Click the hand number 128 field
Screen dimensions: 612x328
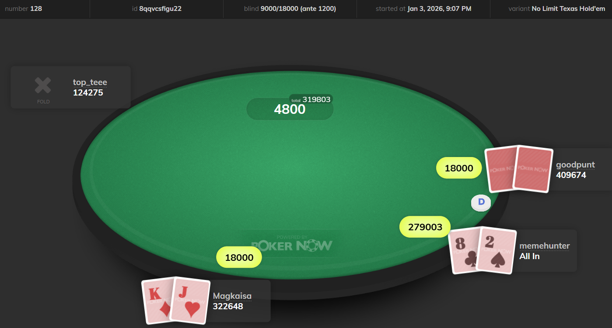pyautogui.click(x=24, y=8)
